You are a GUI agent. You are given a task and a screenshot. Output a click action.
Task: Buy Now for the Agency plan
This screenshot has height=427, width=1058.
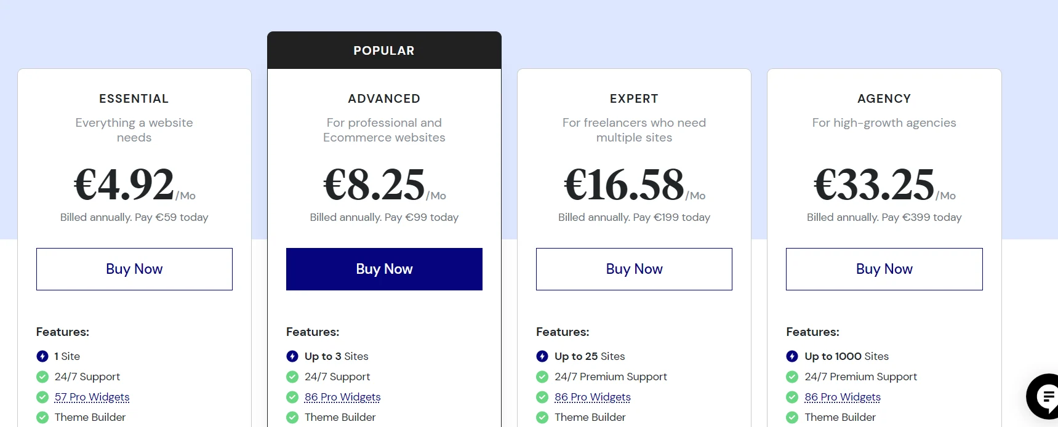pyautogui.click(x=884, y=269)
